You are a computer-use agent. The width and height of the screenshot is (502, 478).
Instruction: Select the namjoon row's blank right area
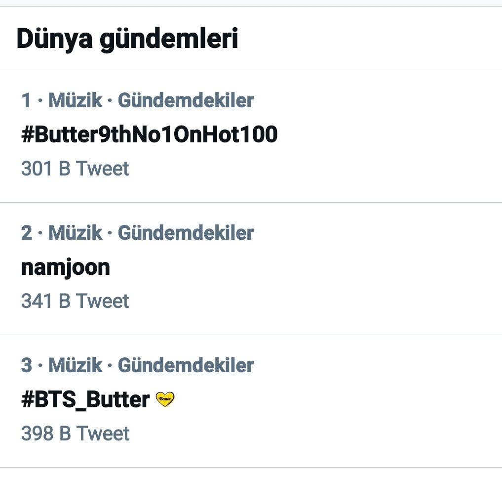tap(384, 268)
